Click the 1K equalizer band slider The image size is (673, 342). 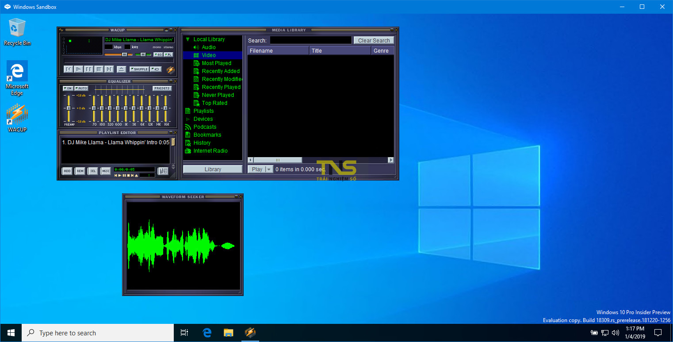[126, 108]
